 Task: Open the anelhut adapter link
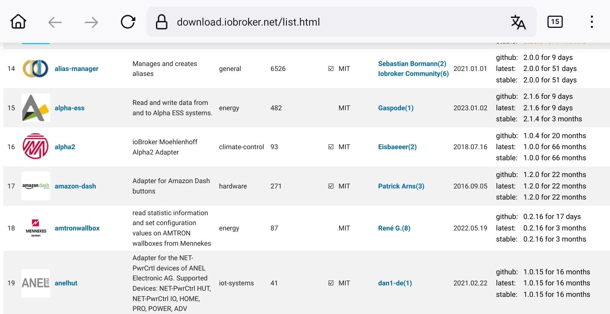point(66,283)
